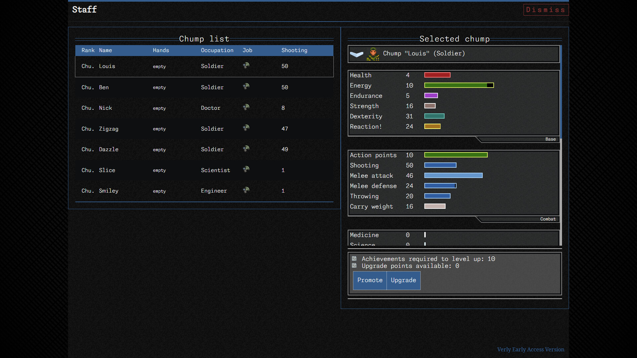637x358 pixels.
Task: Click the job icon in Slice's row
Action: coord(246,169)
